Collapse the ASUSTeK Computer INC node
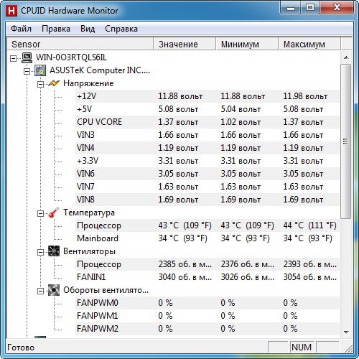The height and width of the screenshot is (359, 359). (27, 71)
